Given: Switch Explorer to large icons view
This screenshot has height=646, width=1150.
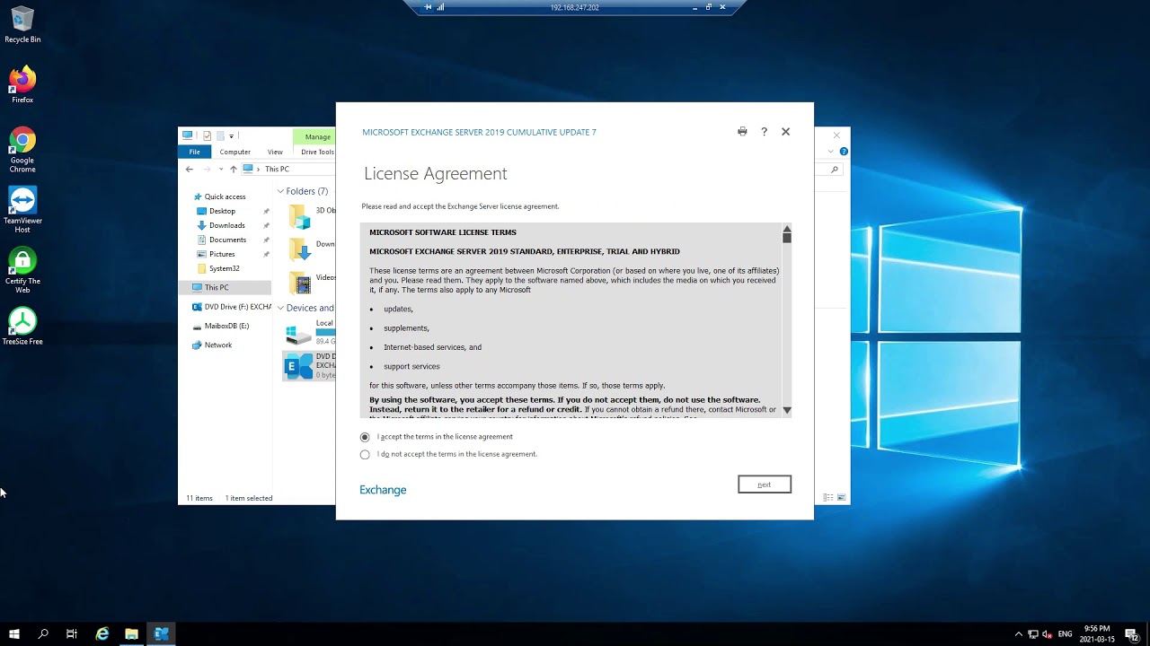Looking at the screenshot, I should 842,498.
